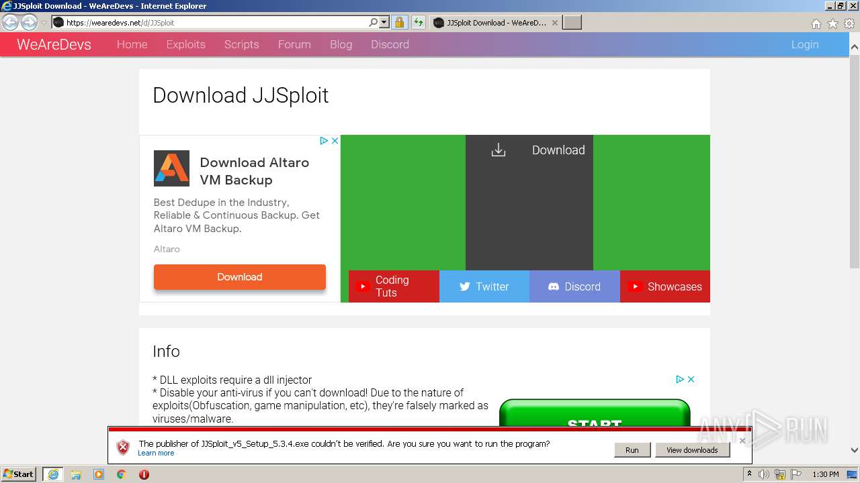
Task: Open the media player taskbar icon
Action: (x=99, y=474)
